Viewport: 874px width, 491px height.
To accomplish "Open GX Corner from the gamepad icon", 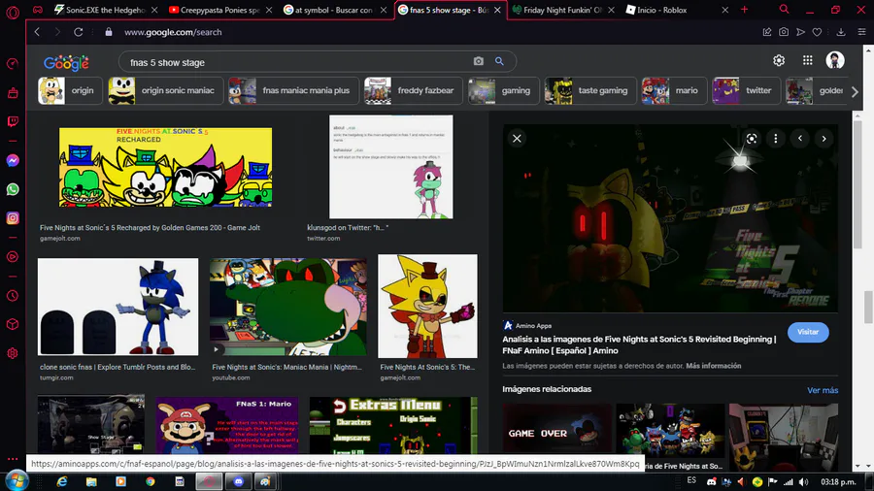I will (38, 10).
